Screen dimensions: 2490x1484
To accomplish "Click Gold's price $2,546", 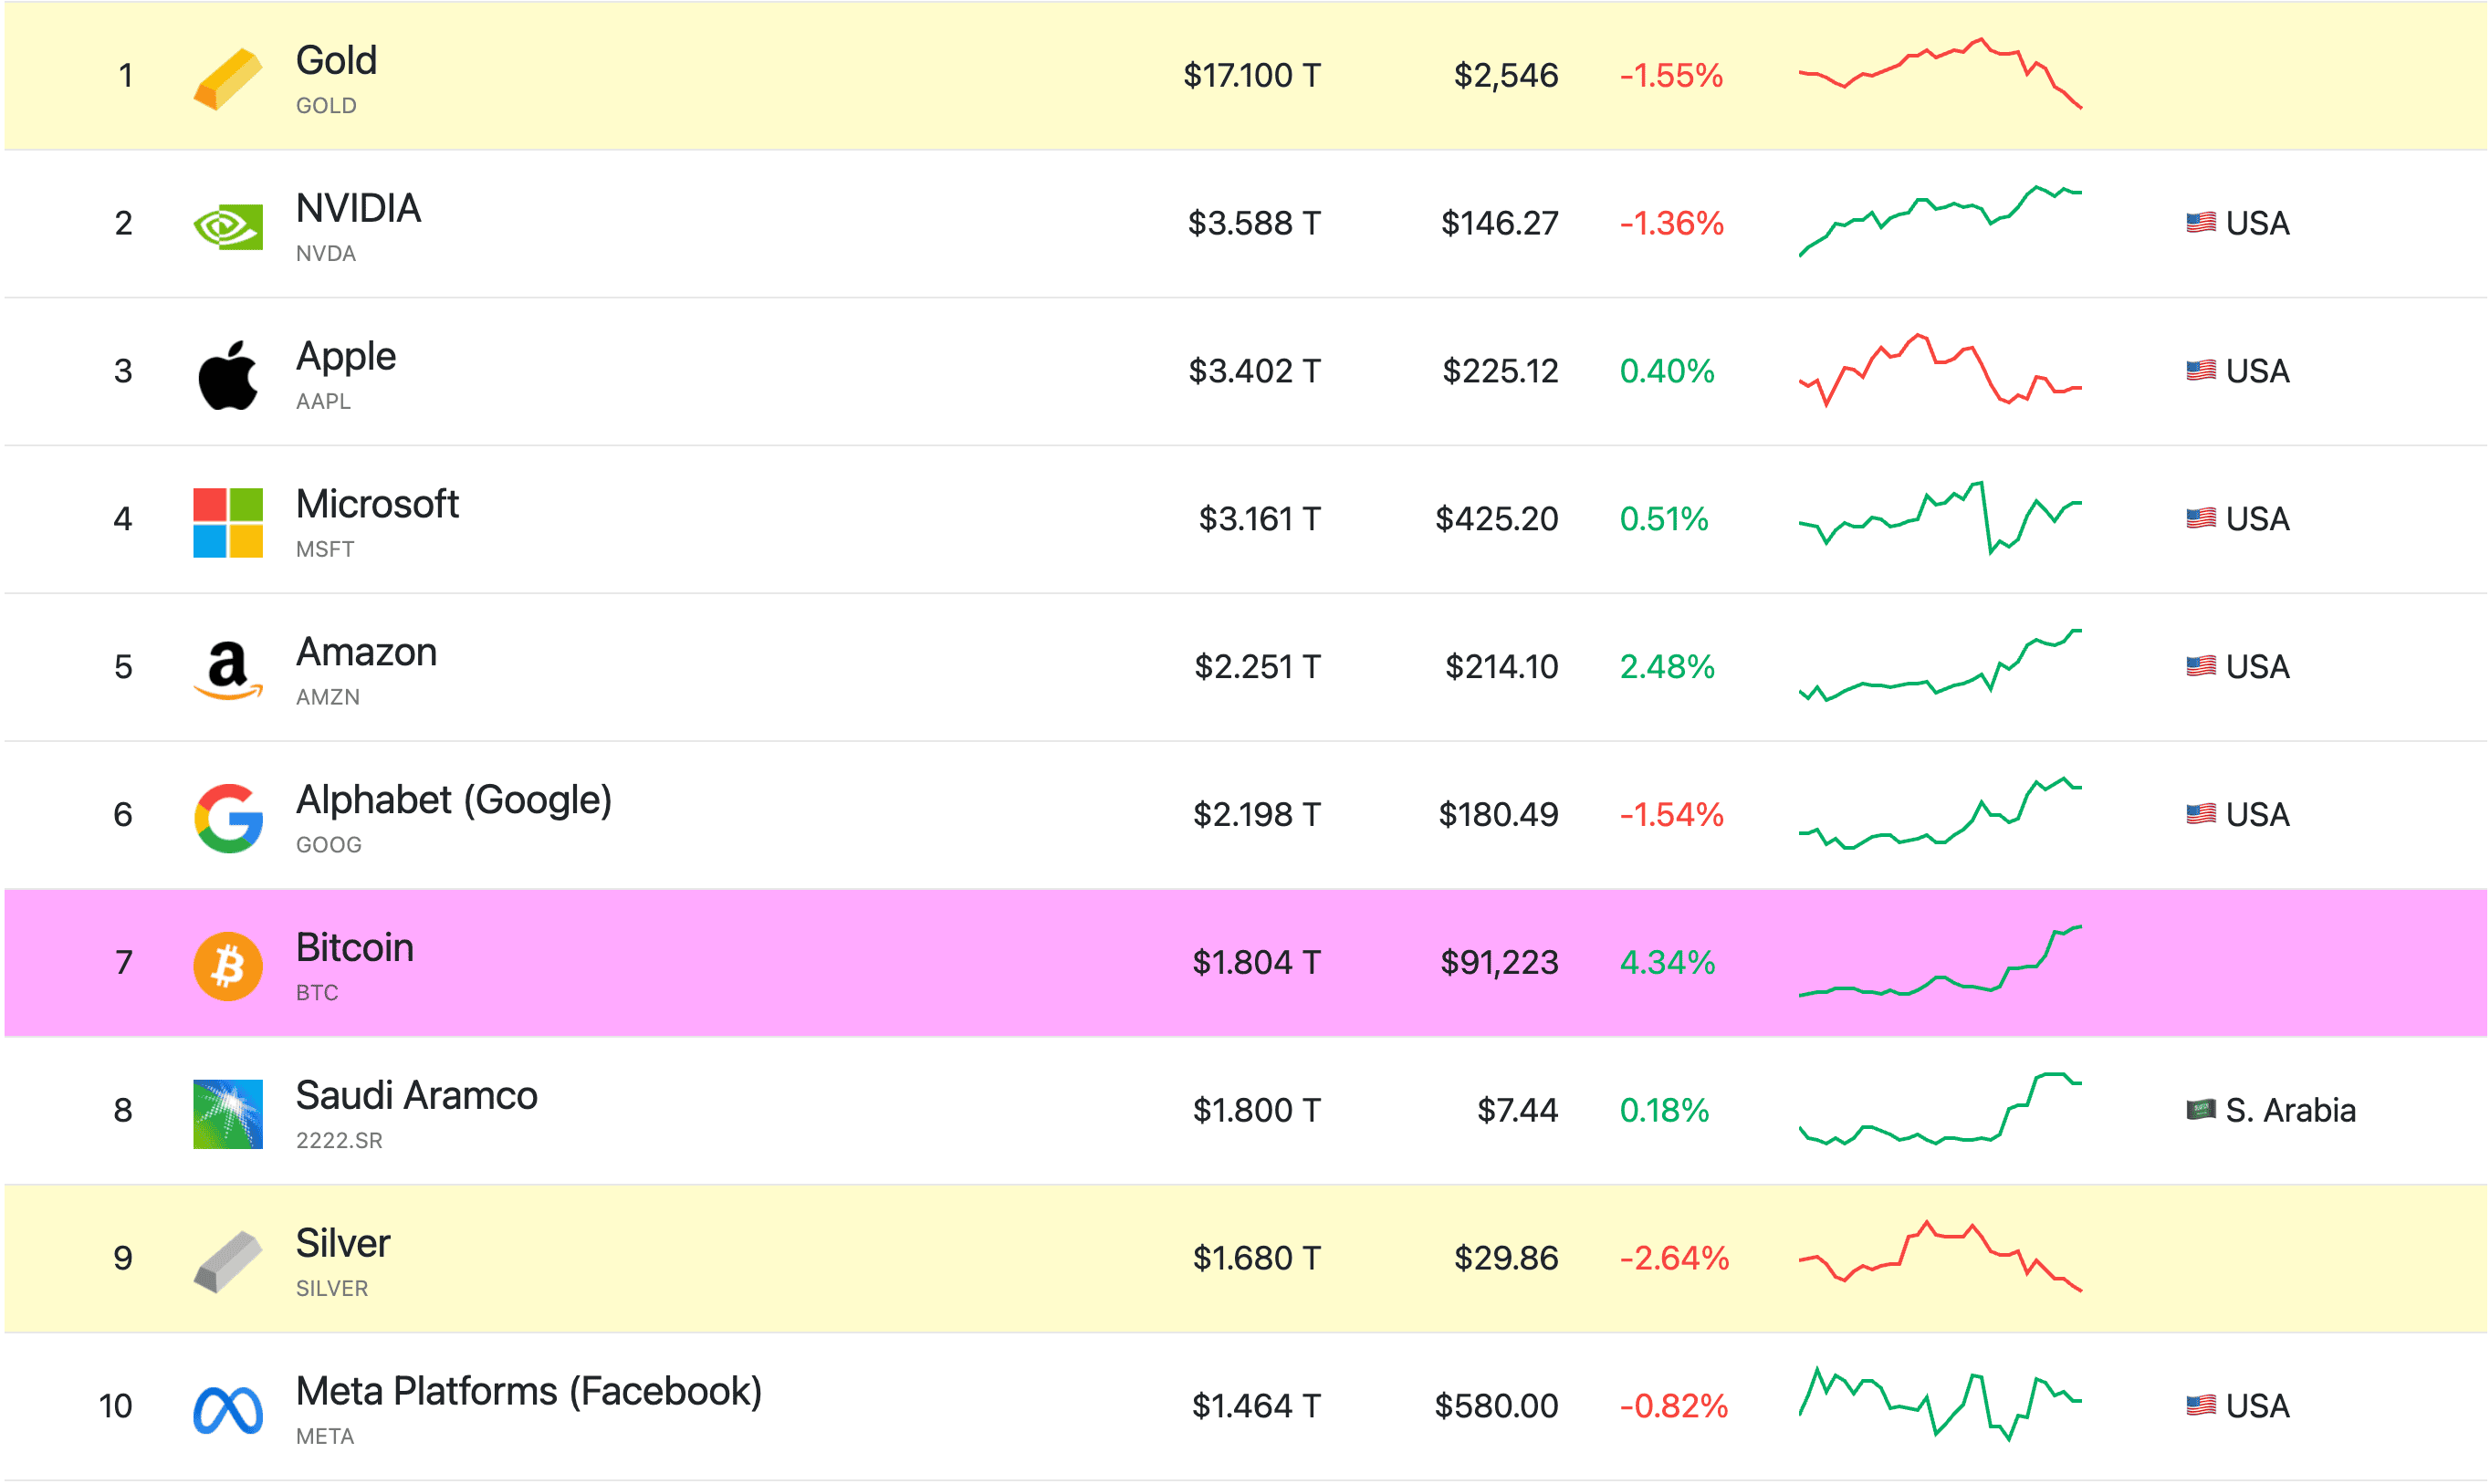I will pyautogui.click(x=1506, y=75).
